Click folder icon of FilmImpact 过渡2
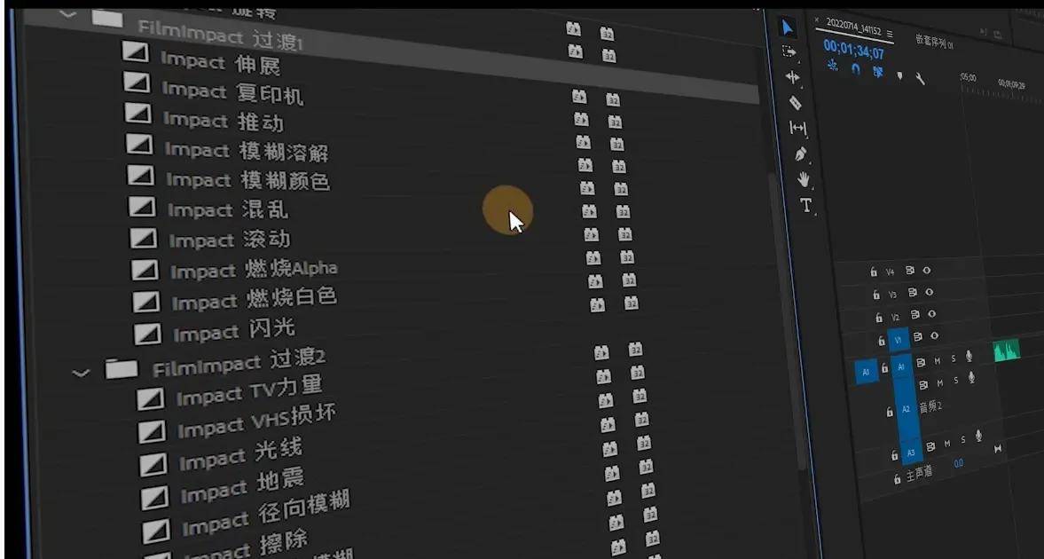This screenshot has width=1044, height=559. [x=122, y=368]
